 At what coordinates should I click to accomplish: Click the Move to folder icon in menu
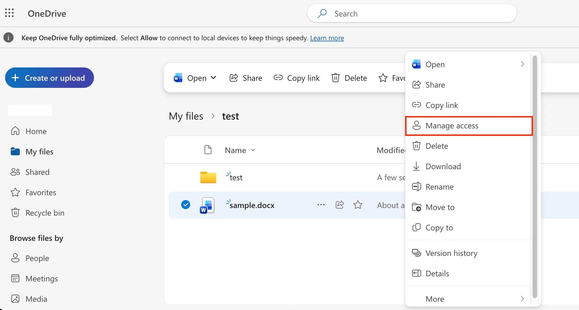pos(417,207)
